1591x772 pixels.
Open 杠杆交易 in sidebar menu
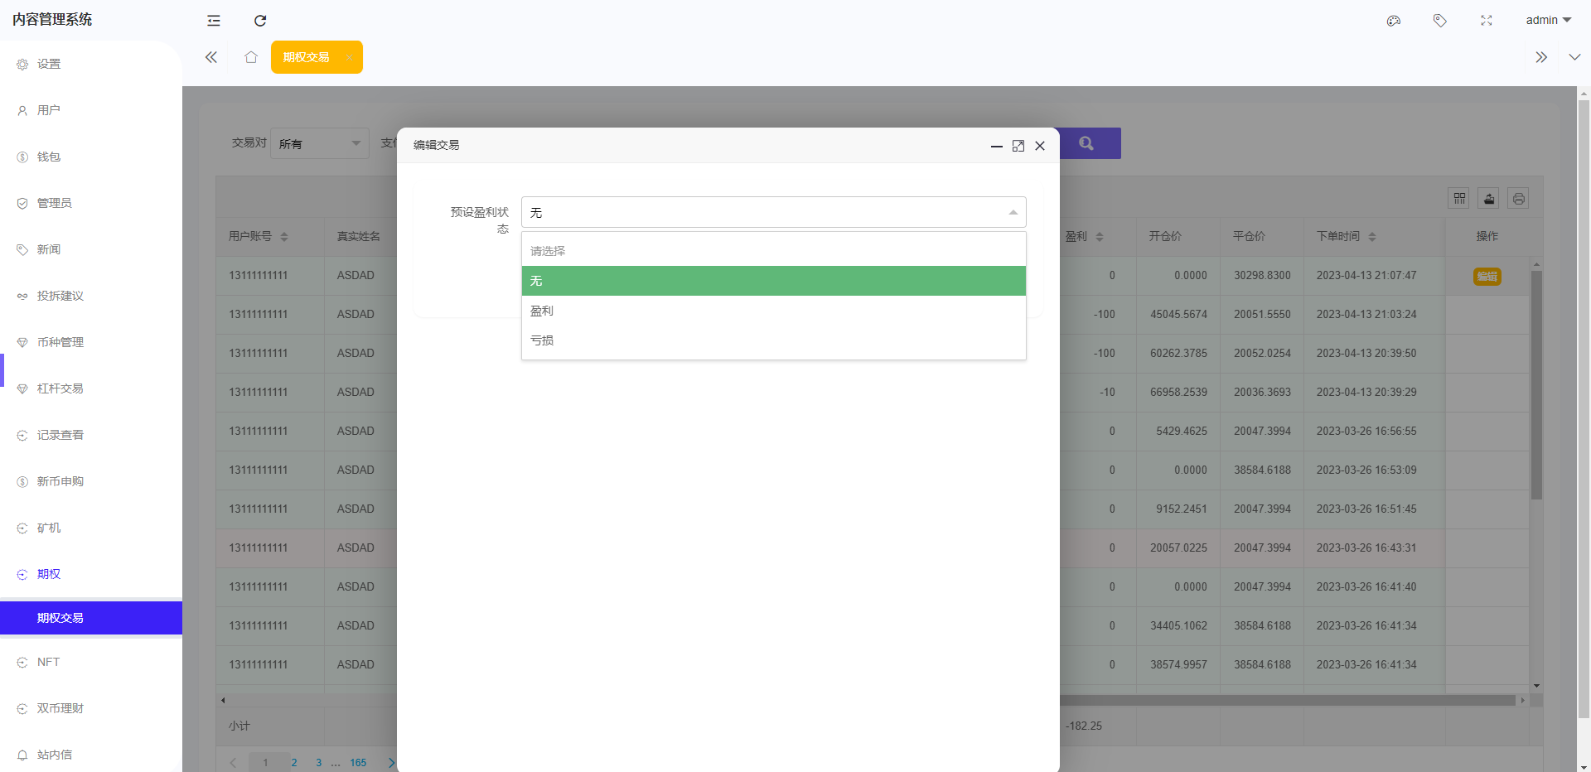60,388
